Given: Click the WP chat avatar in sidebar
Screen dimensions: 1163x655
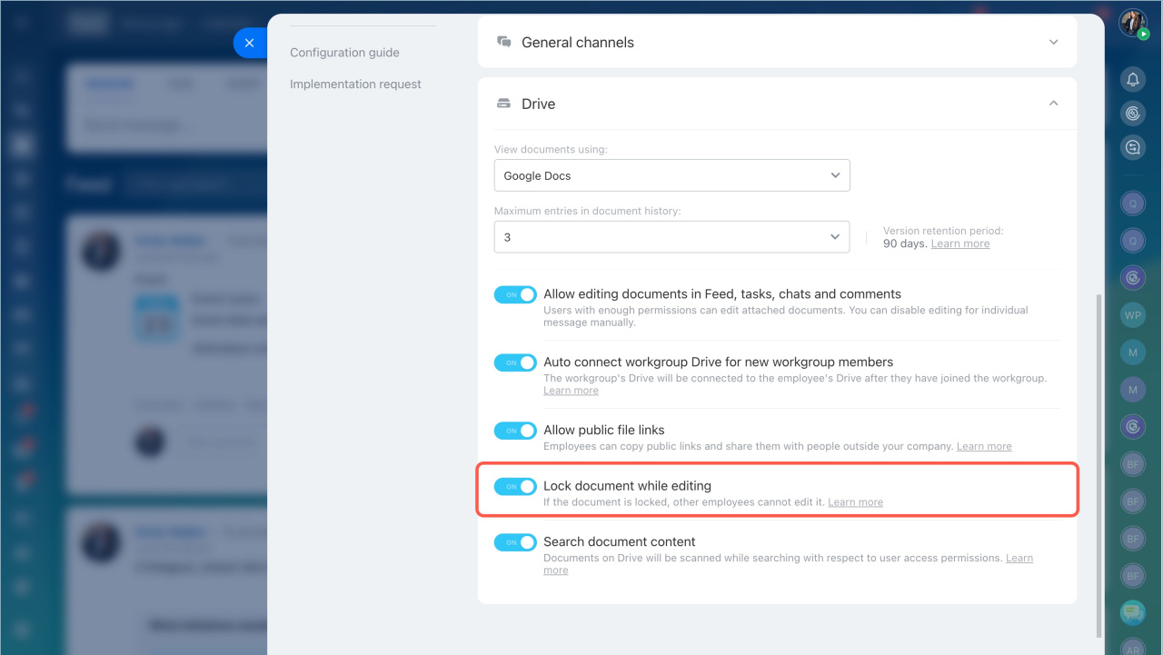Looking at the screenshot, I should 1132,316.
